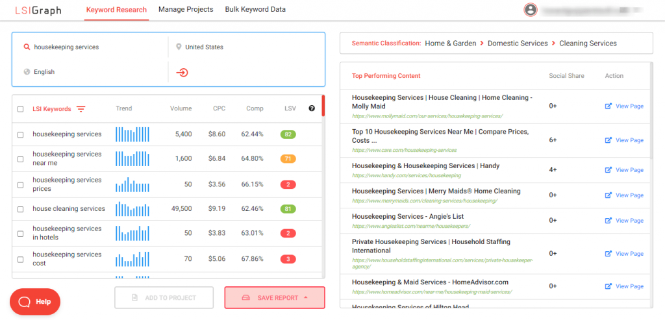
Task: Click the LSV badge 82
Action: click(x=288, y=134)
